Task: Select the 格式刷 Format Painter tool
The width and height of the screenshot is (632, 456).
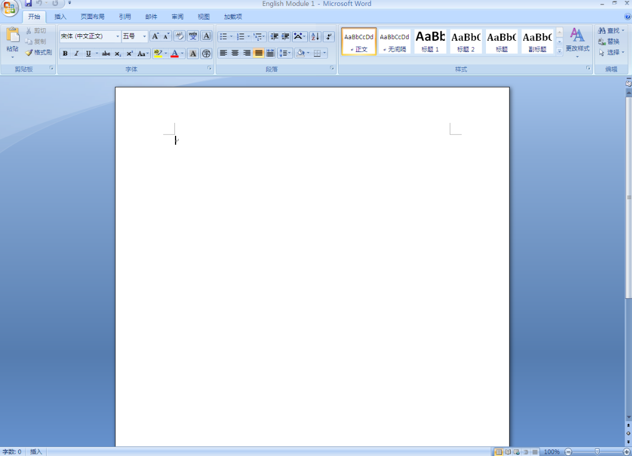Action: pyautogui.click(x=38, y=53)
